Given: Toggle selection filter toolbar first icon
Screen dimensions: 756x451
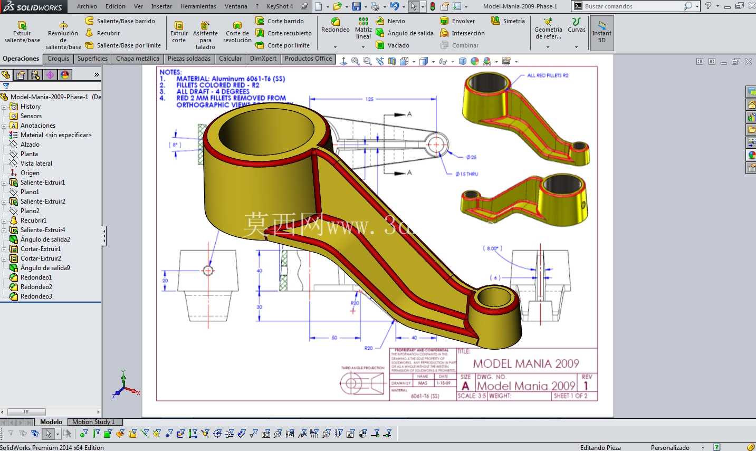Looking at the screenshot, I should click(11, 434).
